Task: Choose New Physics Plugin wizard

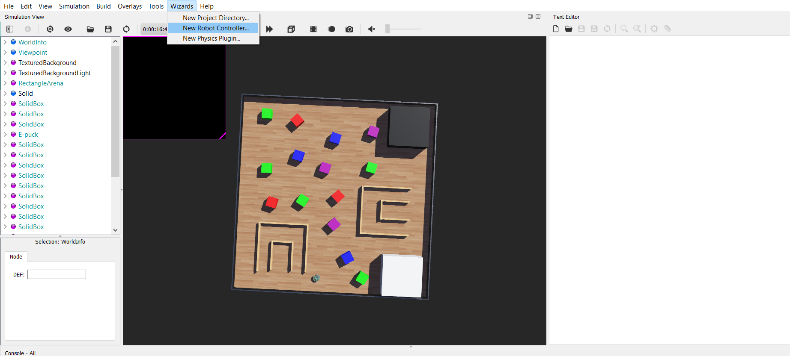Action: [213, 38]
